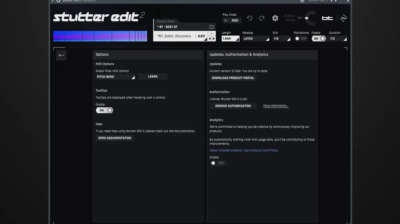400x224 pixels.
Task: Select the next gesture arrow
Action: pyautogui.click(x=214, y=38)
